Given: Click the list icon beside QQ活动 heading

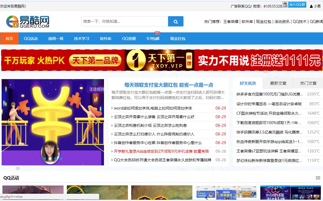Looking at the screenshot, I should click(318, 178).
